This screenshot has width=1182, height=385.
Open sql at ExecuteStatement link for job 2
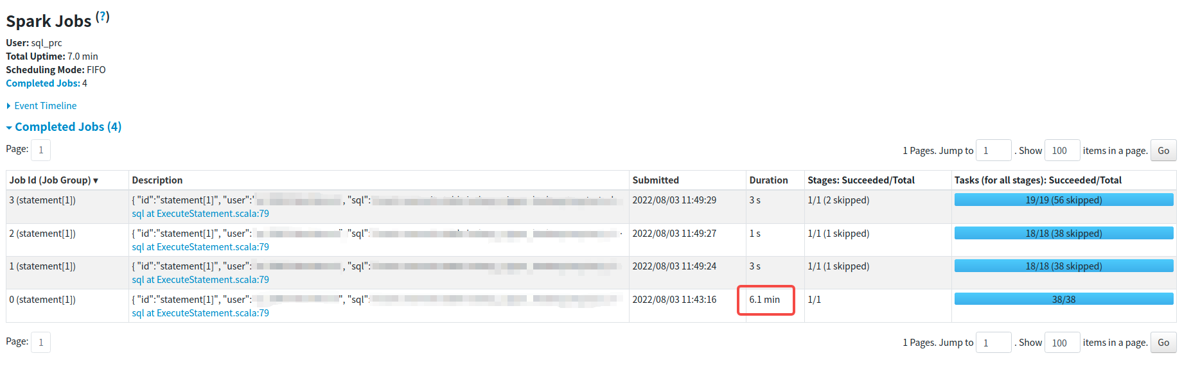(x=200, y=247)
